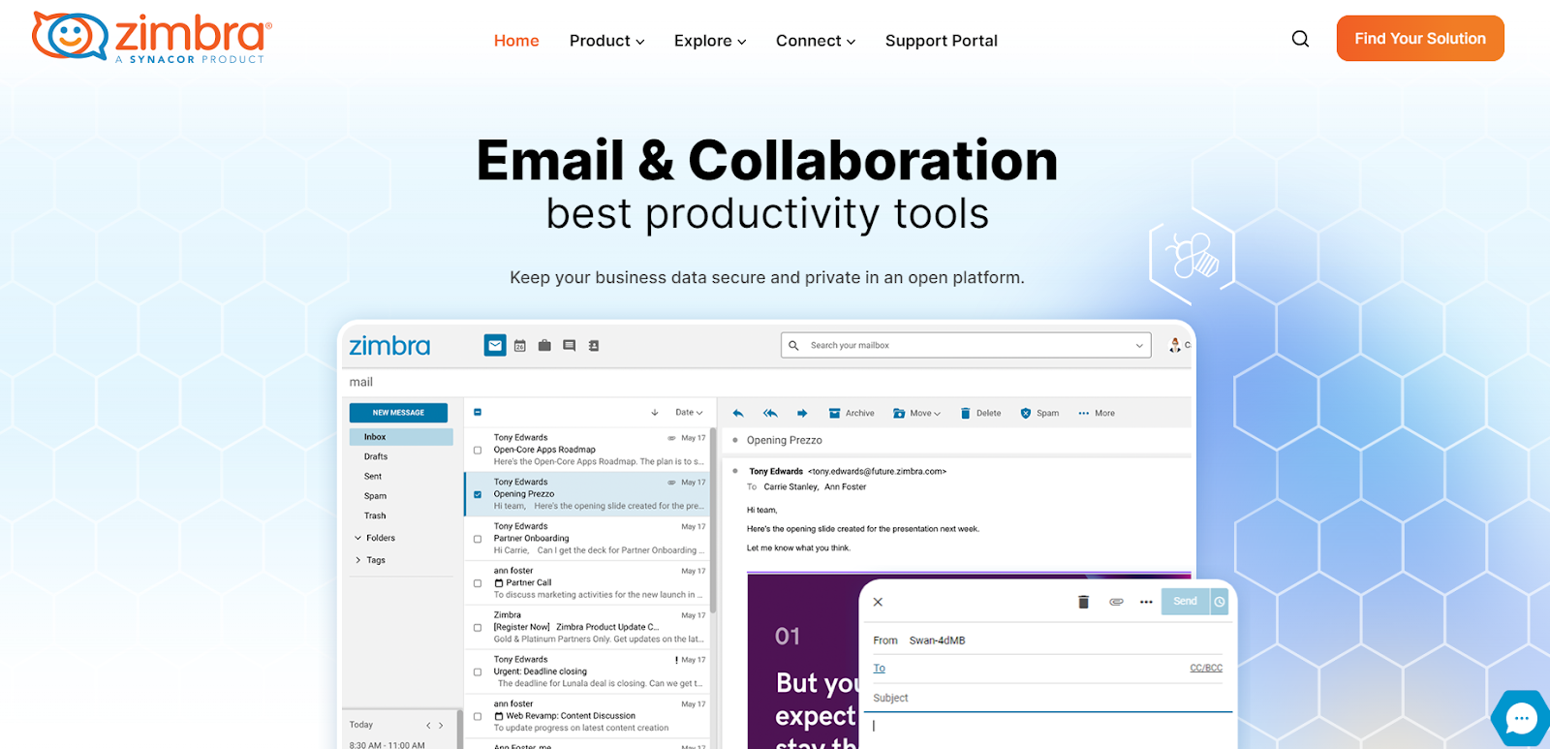Viewport: 1550px width, 749px height.
Task: Archive the open message
Action: tap(852, 413)
